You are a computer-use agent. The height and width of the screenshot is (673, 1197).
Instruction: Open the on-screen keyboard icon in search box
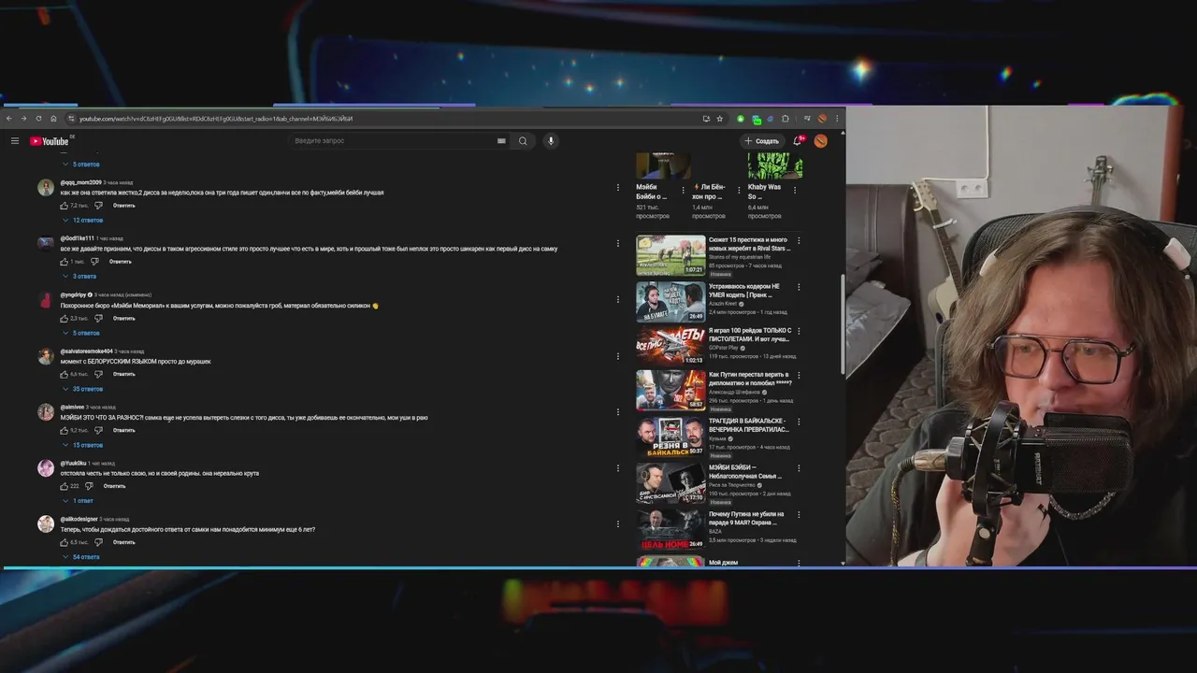pyautogui.click(x=501, y=141)
